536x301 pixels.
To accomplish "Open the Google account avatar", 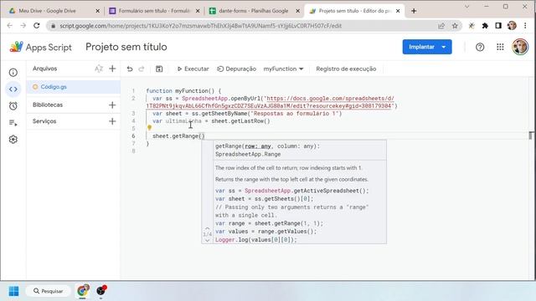I will pyautogui.click(x=520, y=47).
